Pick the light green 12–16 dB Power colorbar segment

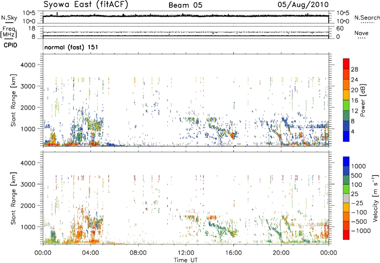coord(346,105)
